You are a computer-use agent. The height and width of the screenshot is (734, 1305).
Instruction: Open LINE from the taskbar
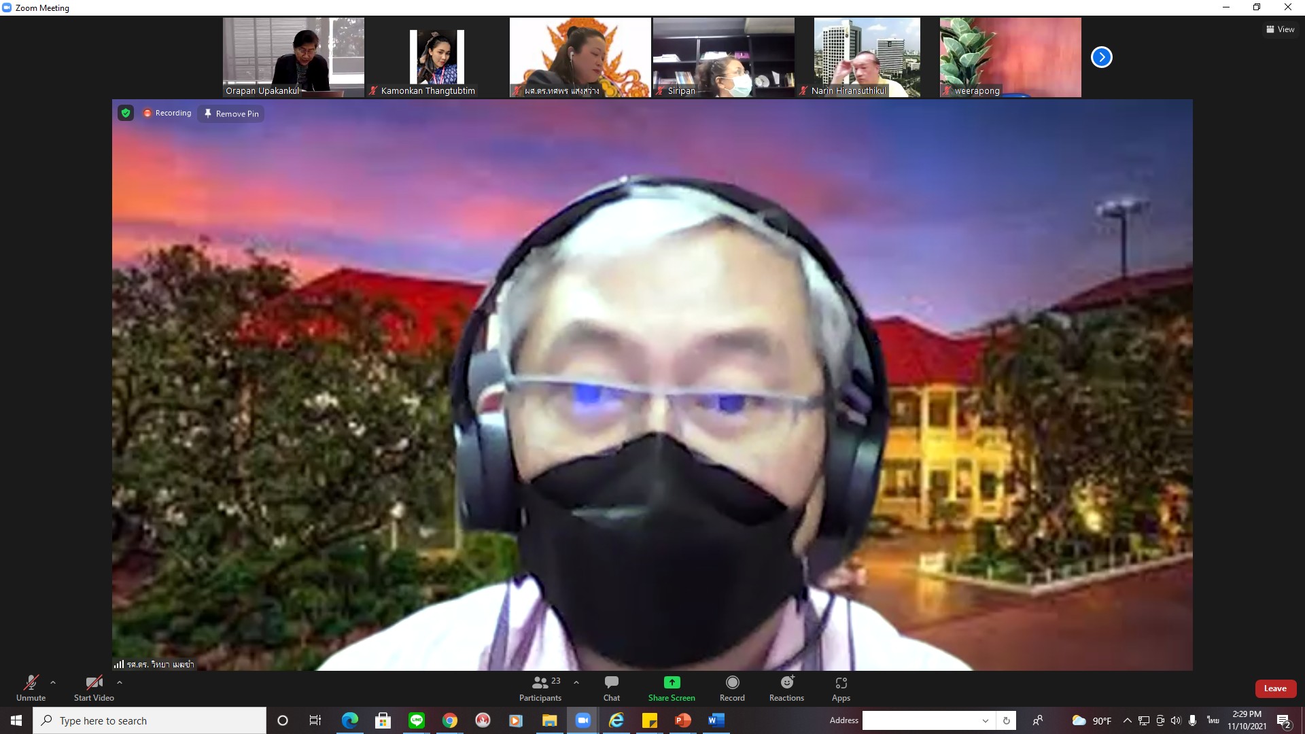[x=417, y=720]
